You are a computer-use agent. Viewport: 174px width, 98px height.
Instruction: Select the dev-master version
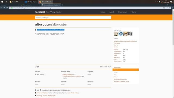point(117,67)
